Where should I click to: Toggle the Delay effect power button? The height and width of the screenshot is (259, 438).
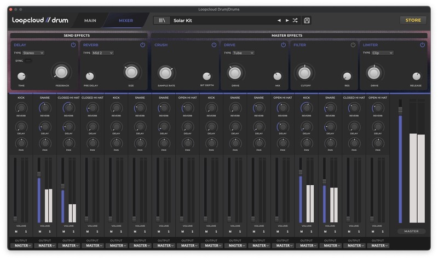pos(73,45)
